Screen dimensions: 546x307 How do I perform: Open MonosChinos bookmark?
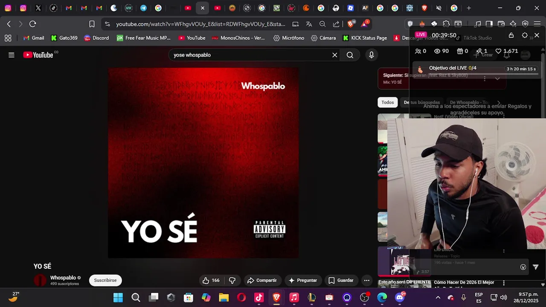point(238,38)
